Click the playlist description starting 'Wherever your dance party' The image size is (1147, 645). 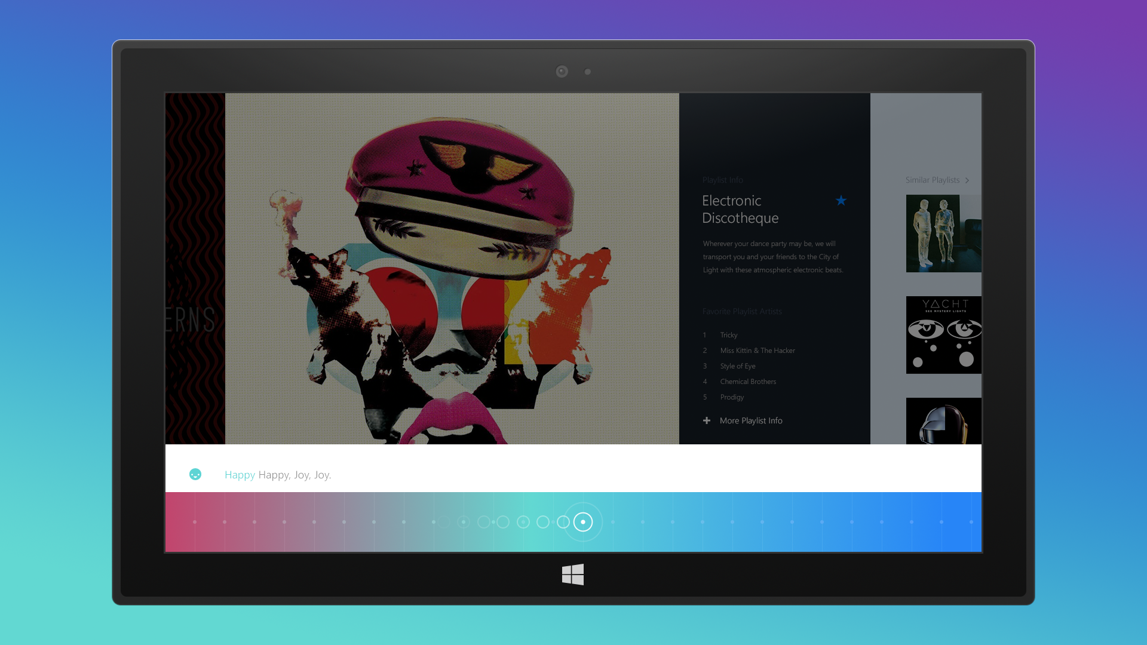pyautogui.click(x=773, y=257)
